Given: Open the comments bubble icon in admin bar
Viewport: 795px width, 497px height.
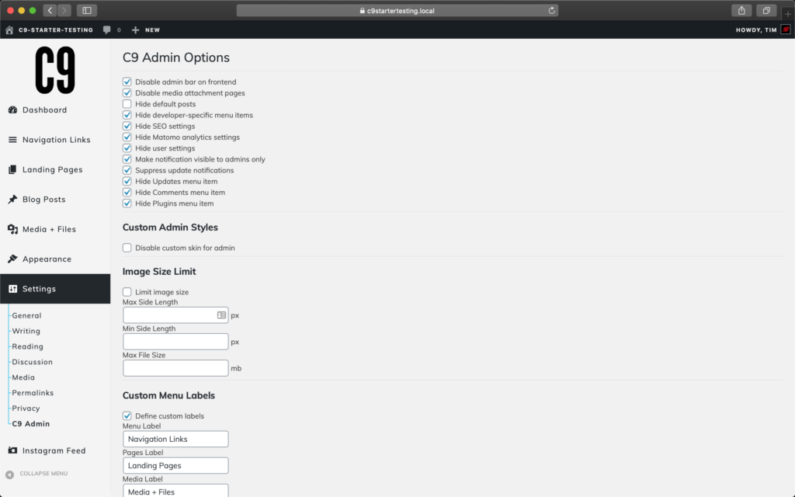Looking at the screenshot, I should pyautogui.click(x=106, y=30).
